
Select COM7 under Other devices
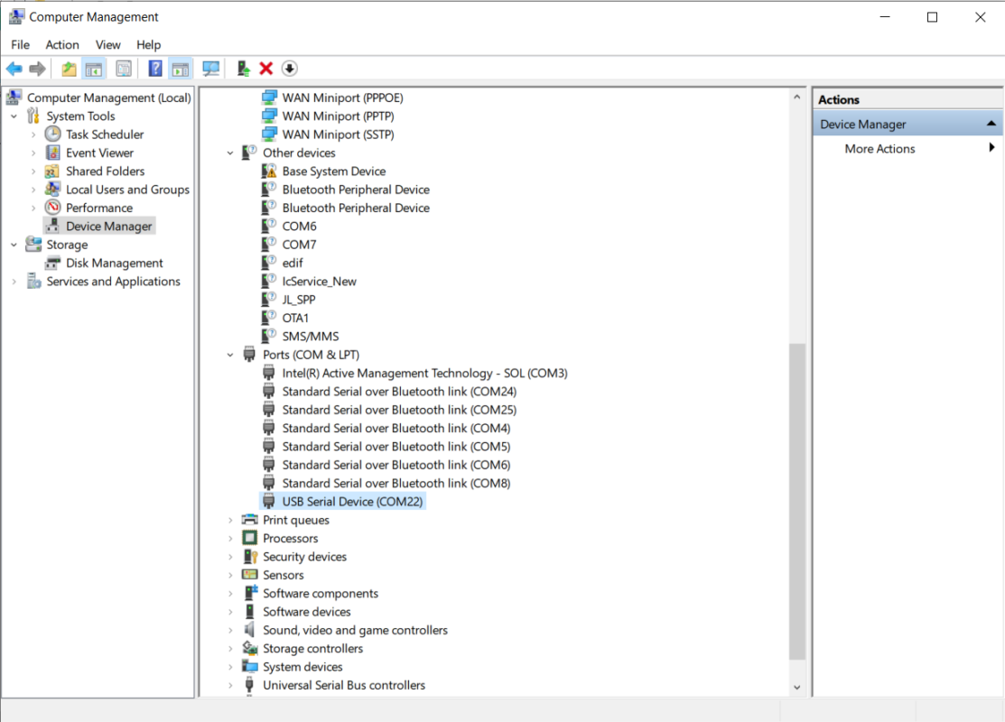point(299,245)
